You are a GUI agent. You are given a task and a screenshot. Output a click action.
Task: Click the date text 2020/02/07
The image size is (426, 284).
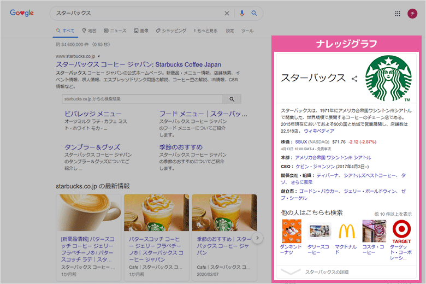(x=208, y=274)
